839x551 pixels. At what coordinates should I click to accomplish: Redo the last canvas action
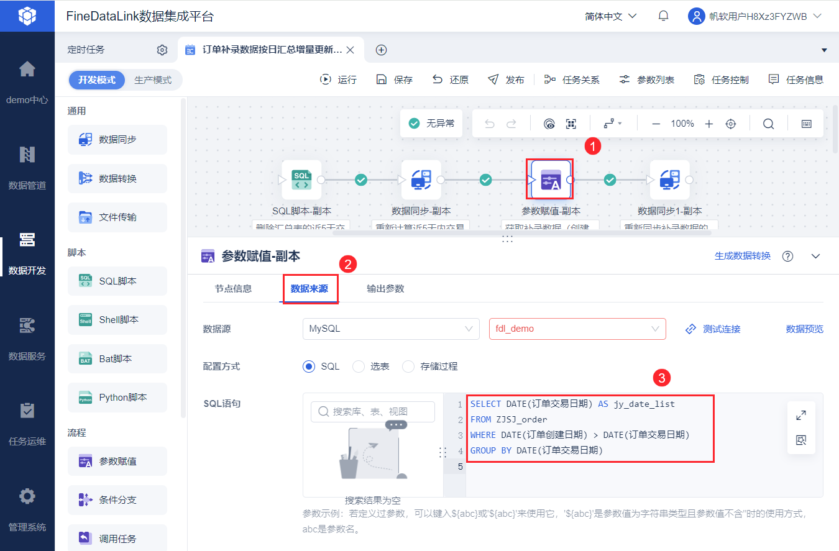click(511, 124)
